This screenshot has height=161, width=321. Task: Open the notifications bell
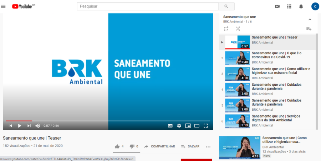pos(301,6)
